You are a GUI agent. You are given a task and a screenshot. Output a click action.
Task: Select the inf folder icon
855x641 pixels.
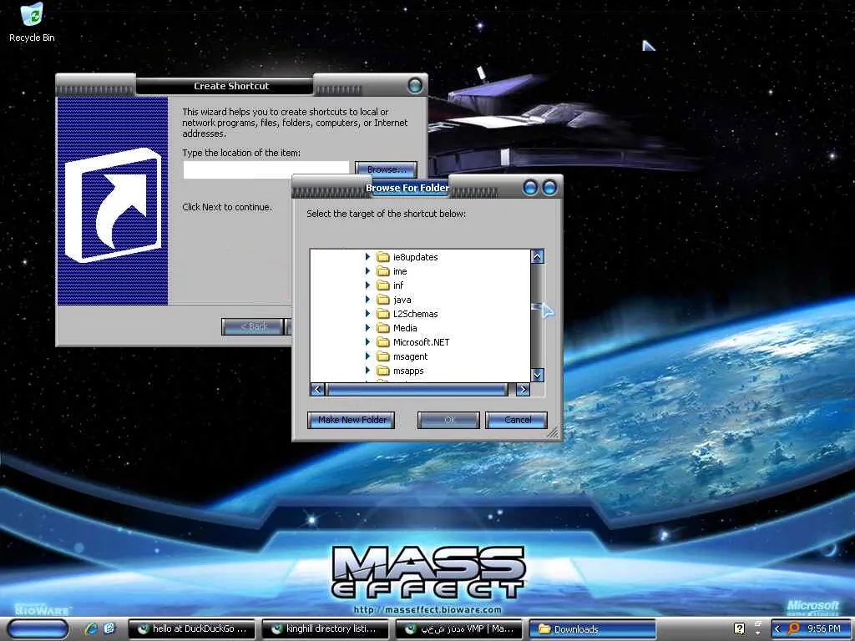(x=383, y=285)
